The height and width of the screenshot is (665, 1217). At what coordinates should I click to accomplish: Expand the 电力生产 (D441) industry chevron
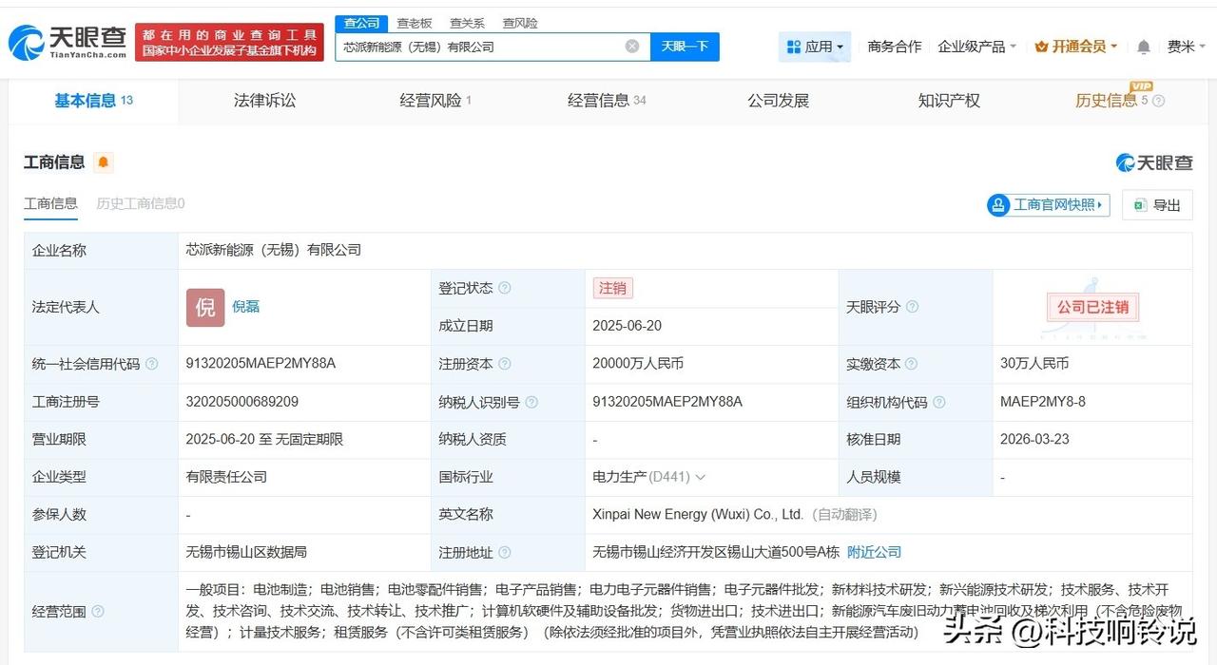click(x=701, y=477)
